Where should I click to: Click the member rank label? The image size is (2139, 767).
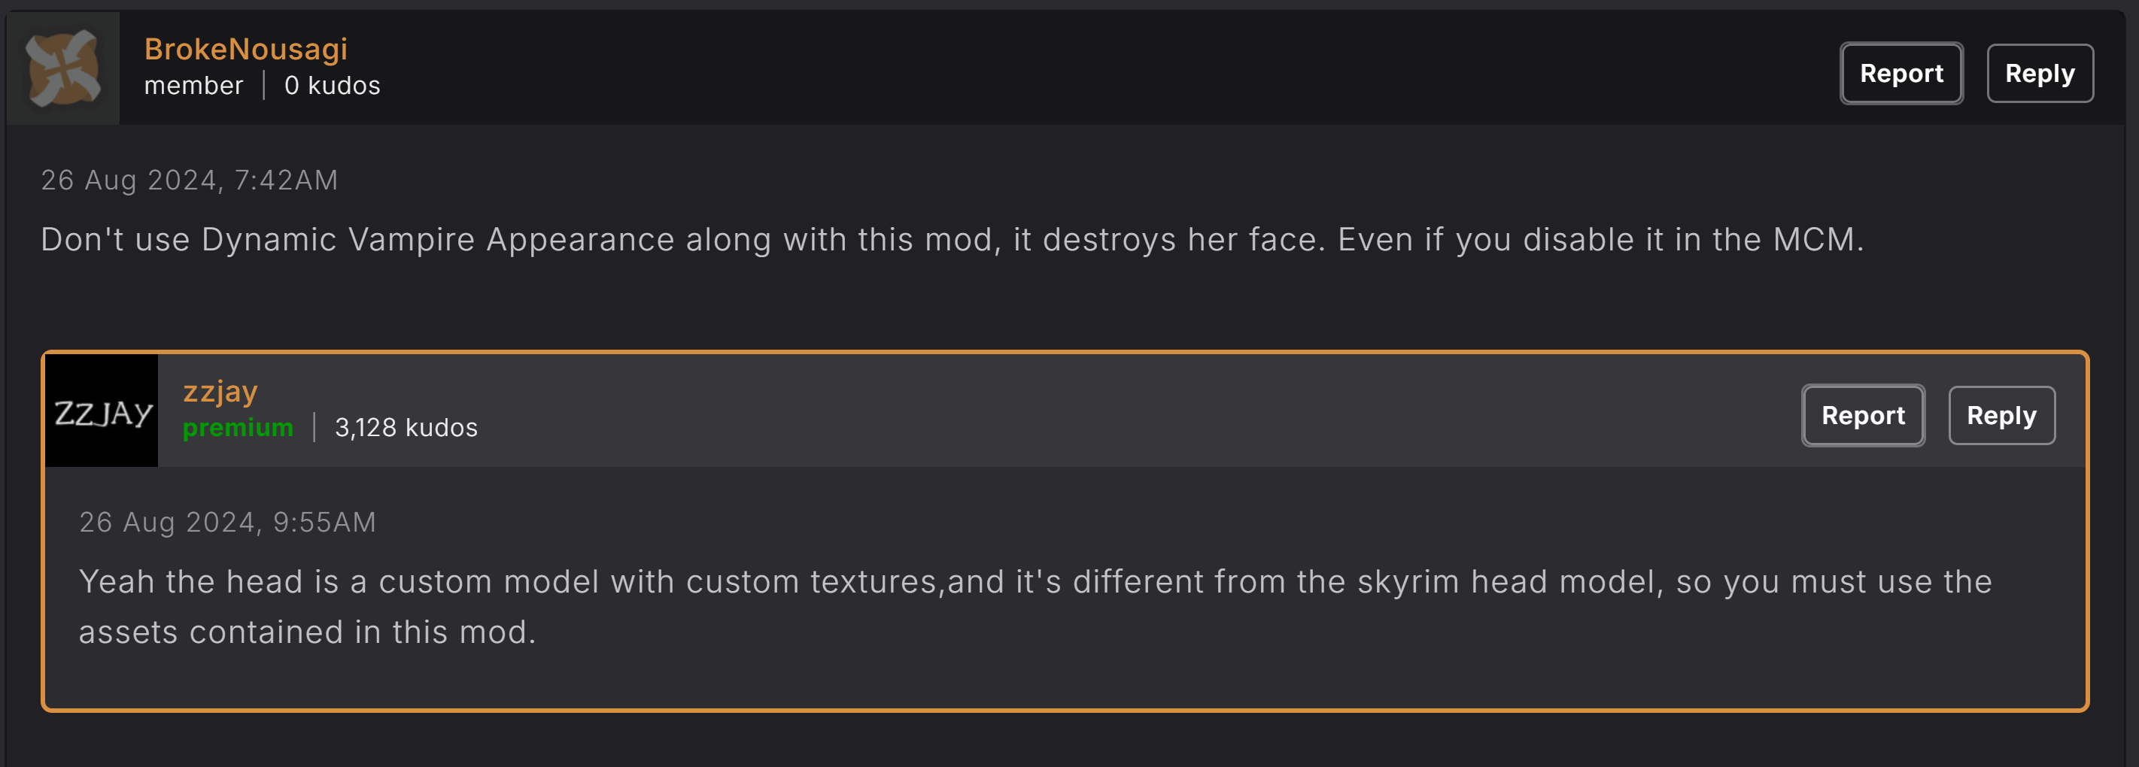pyautogui.click(x=193, y=86)
